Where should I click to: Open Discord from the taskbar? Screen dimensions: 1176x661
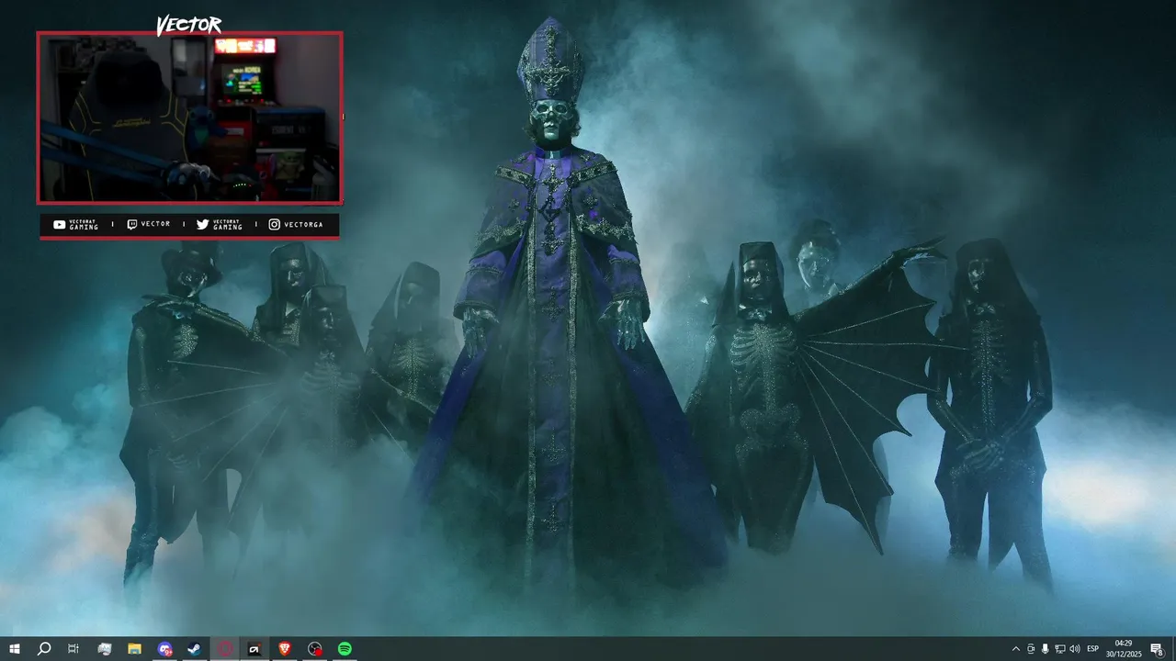tap(164, 649)
